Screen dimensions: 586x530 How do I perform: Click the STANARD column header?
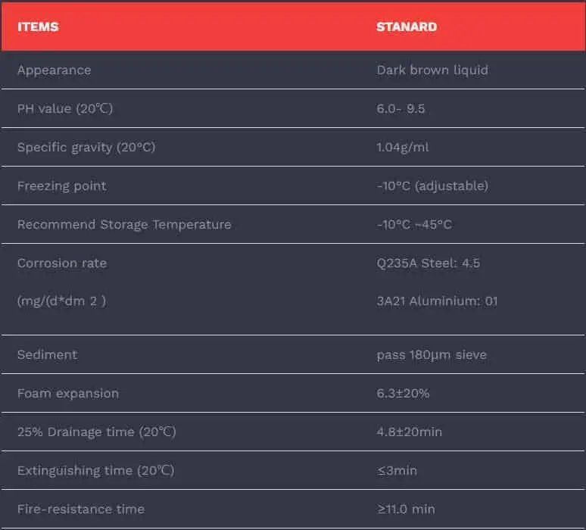[407, 26]
